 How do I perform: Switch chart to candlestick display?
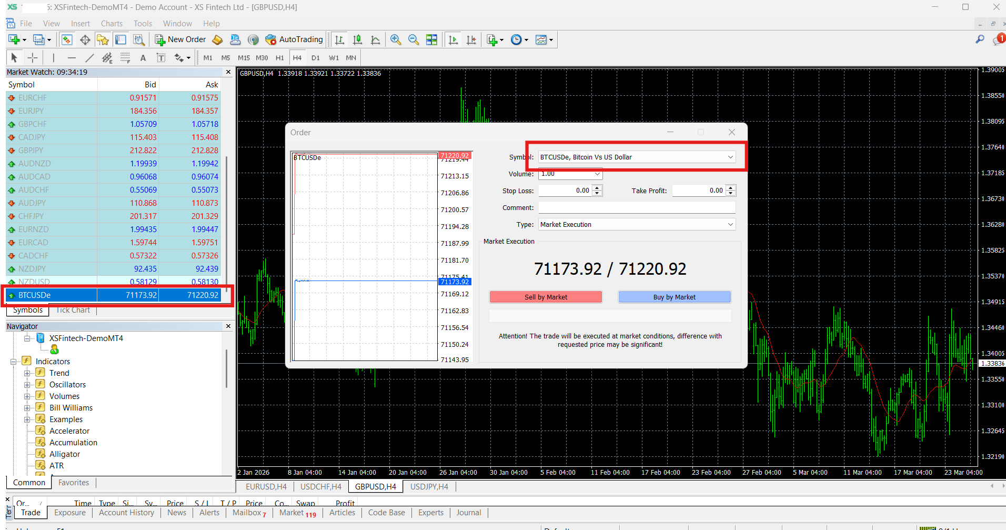[x=358, y=39]
